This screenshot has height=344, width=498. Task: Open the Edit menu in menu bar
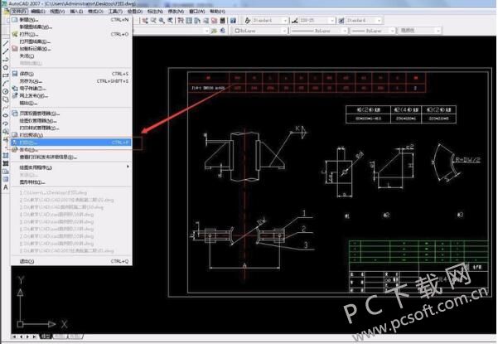(38, 11)
